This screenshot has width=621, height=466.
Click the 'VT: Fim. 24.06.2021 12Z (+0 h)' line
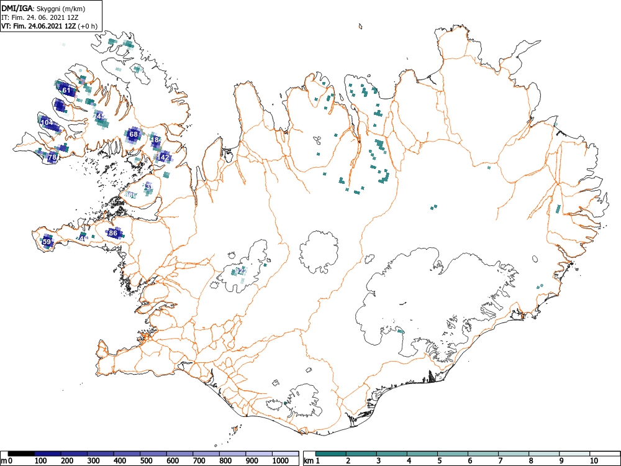(x=50, y=26)
